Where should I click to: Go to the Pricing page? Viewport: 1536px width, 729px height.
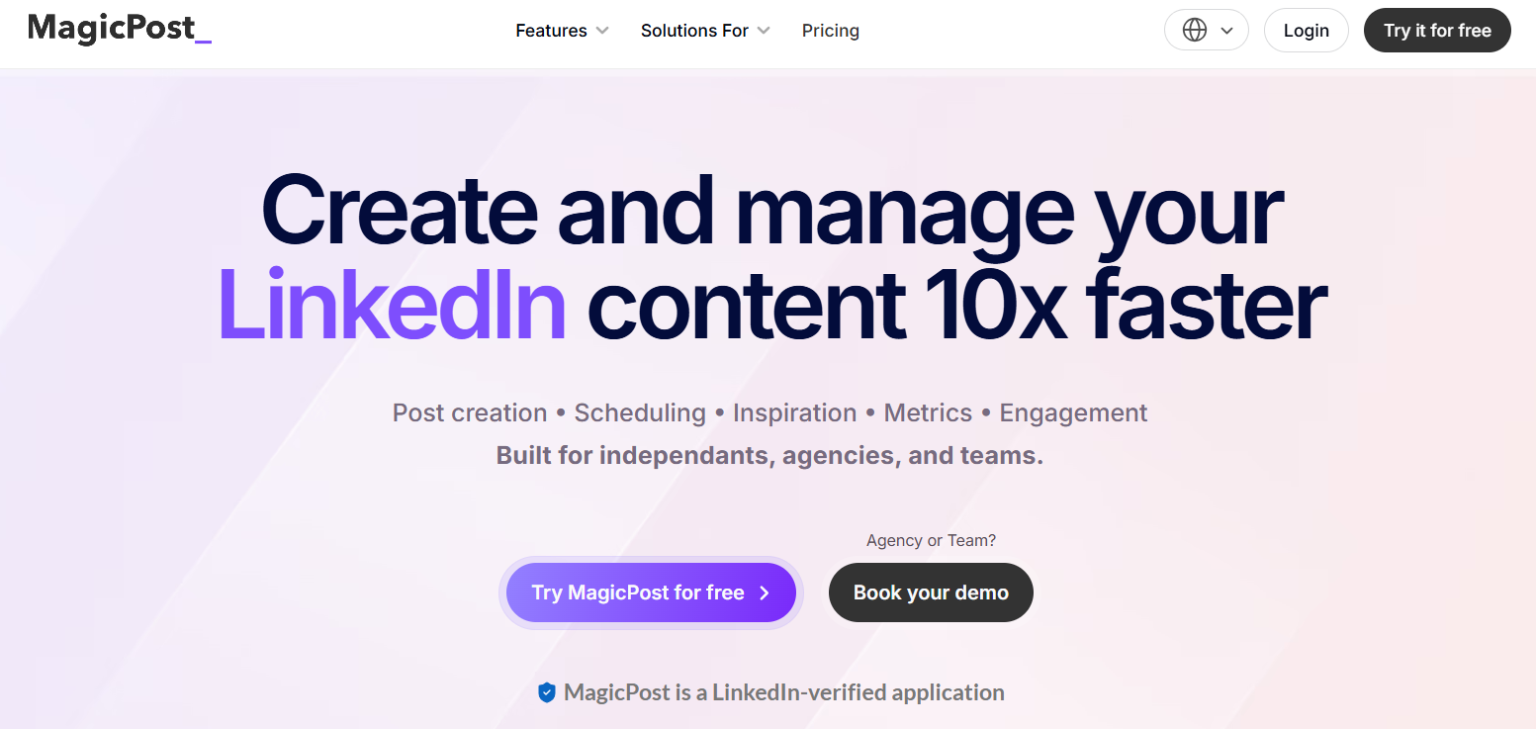830,31
